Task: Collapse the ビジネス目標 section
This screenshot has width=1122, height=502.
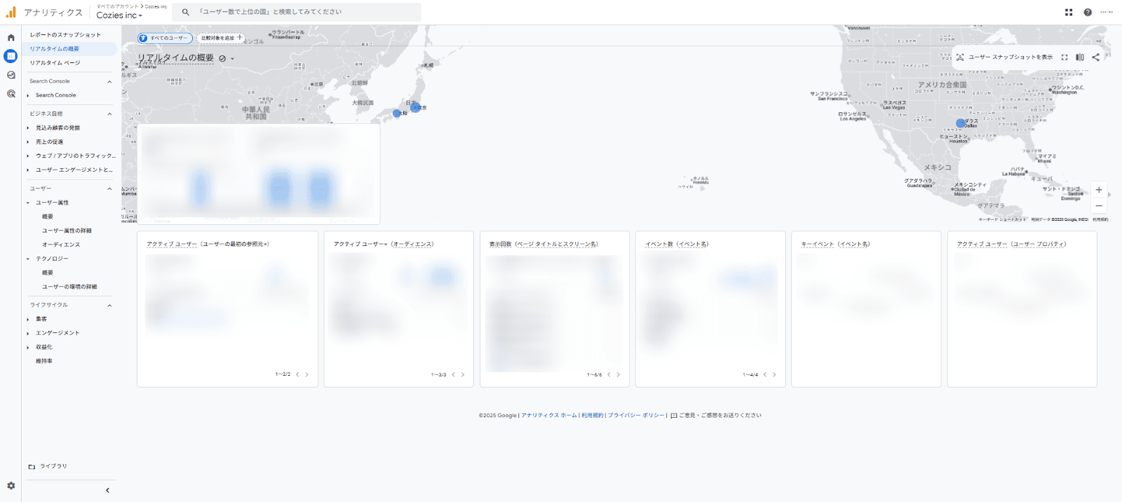Action: click(109, 114)
